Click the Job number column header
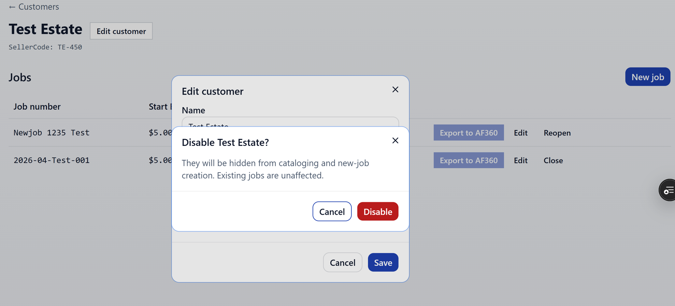The height and width of the screenshot is (306, 675). (37, 107)
